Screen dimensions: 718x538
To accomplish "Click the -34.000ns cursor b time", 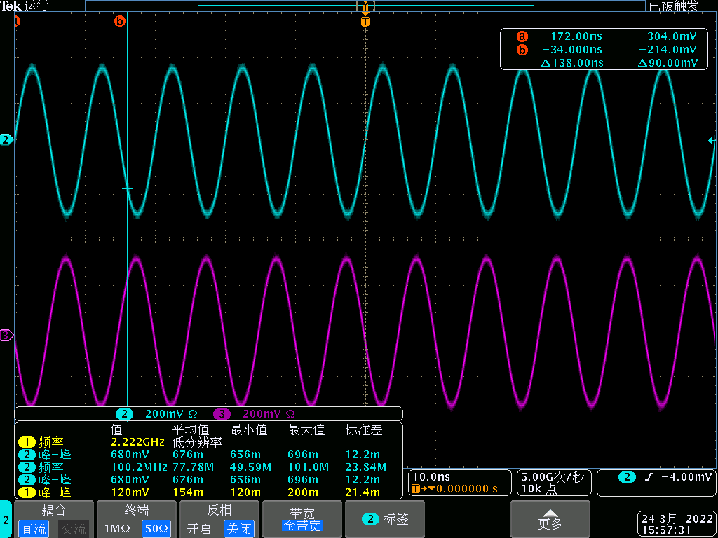I will point(572,50).
